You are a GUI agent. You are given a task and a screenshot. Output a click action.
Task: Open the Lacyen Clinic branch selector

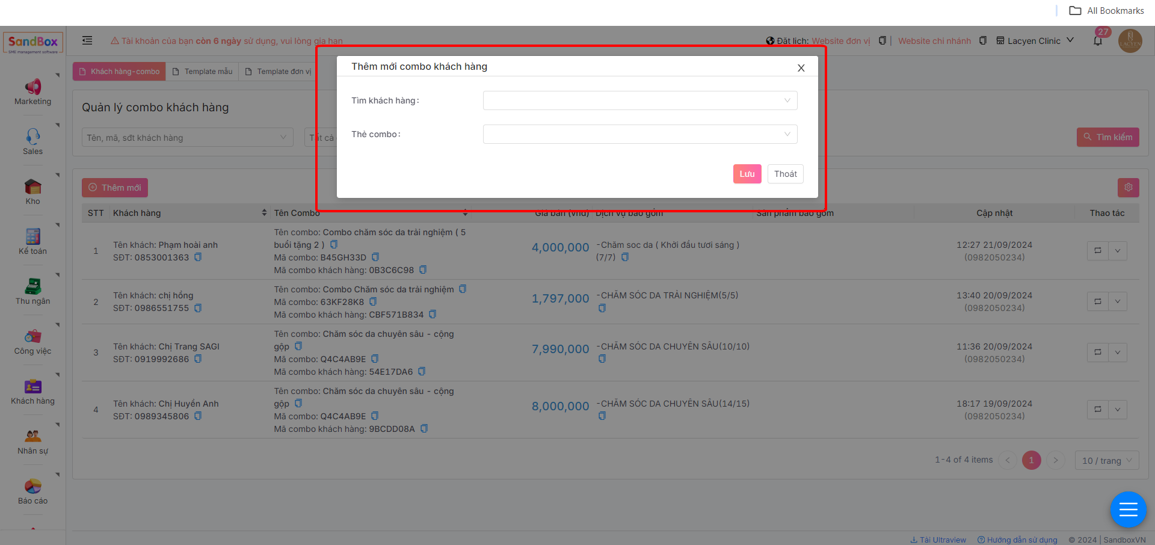click(x=1035, y=41)
